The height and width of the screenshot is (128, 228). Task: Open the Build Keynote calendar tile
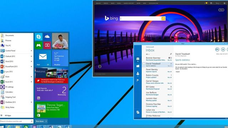[51, 92]
